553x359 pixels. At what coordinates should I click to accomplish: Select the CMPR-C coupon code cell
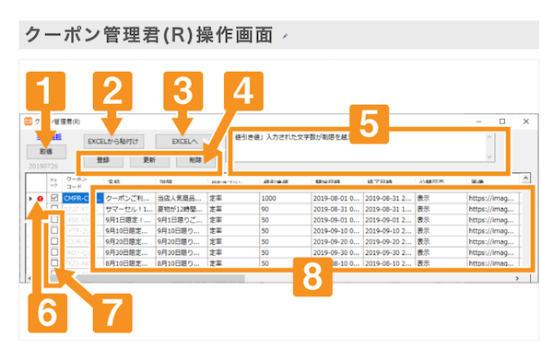[x=76, y=198]
